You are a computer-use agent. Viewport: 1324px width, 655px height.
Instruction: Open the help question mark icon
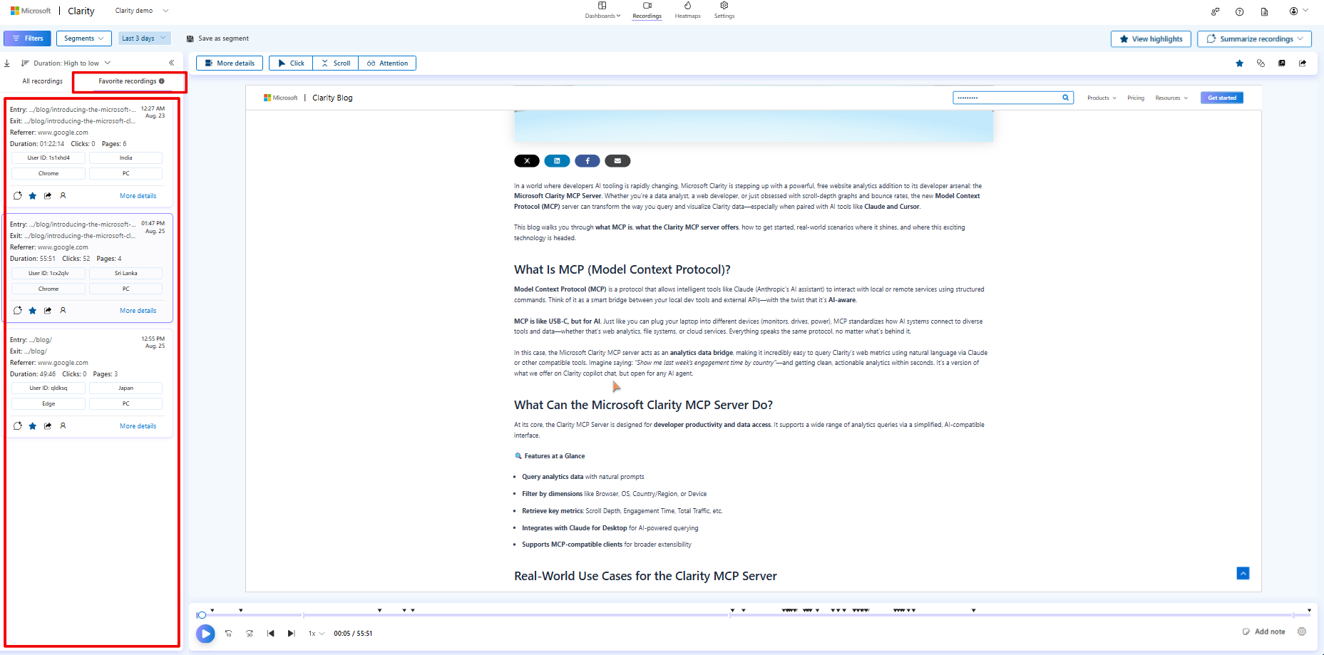[x=1240, y=11]
